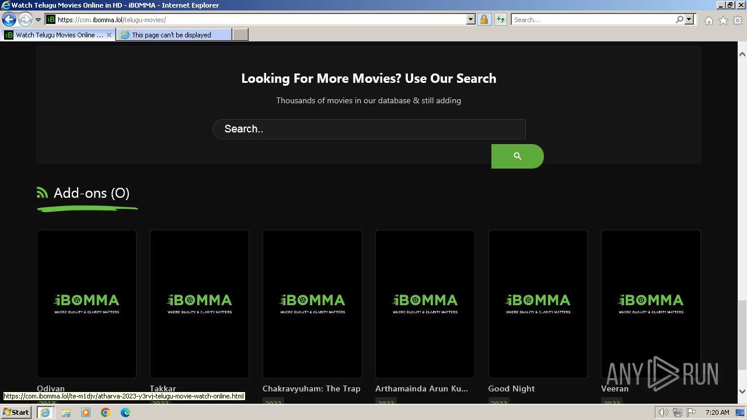Viewport: 747px width, 420px height.
Task: Launch Microsoft Edge from the taskbar
Action: [125, 412]
